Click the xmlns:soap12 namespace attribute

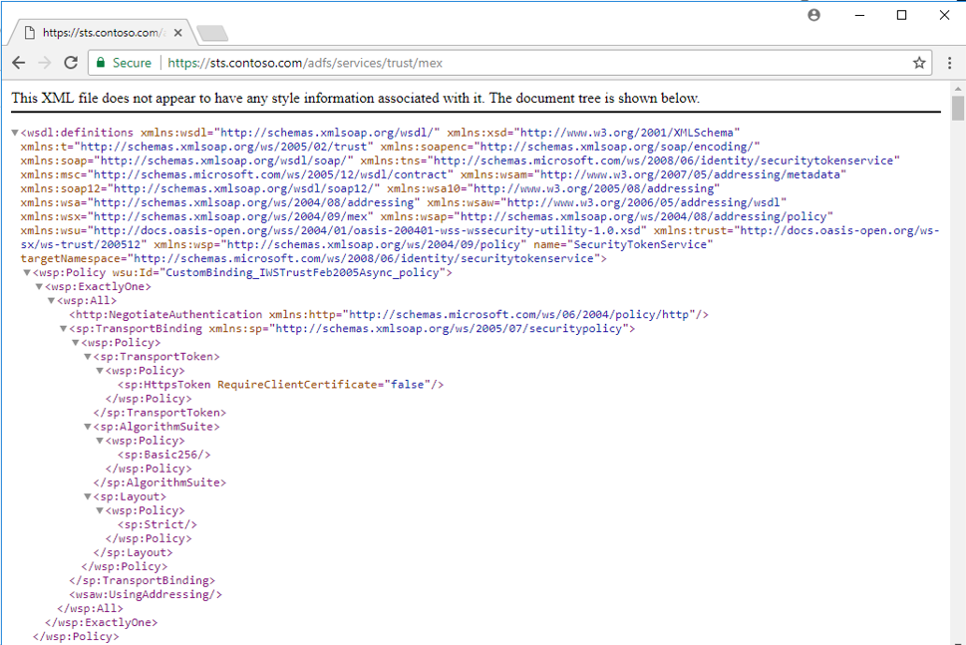(x=200, y=188)
